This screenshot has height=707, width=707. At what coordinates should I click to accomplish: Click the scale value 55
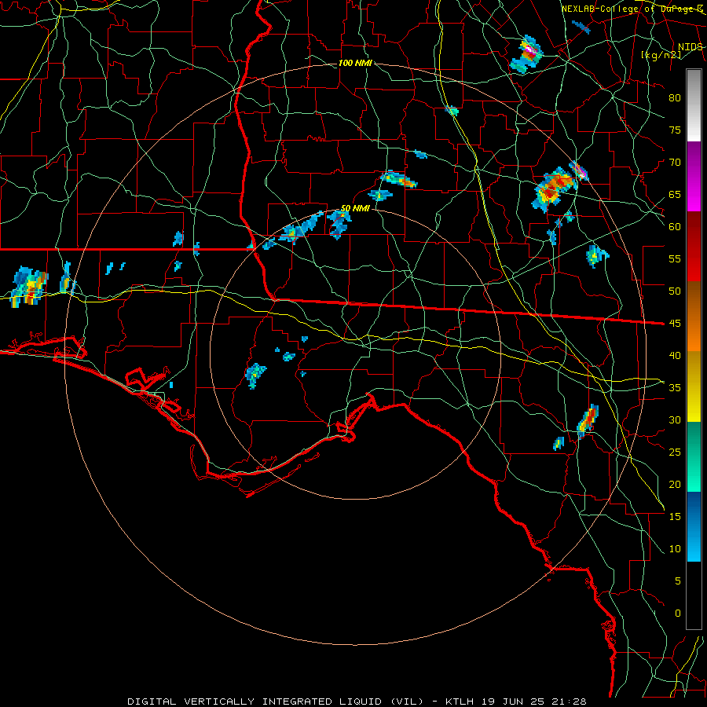(x=675, y=258)
